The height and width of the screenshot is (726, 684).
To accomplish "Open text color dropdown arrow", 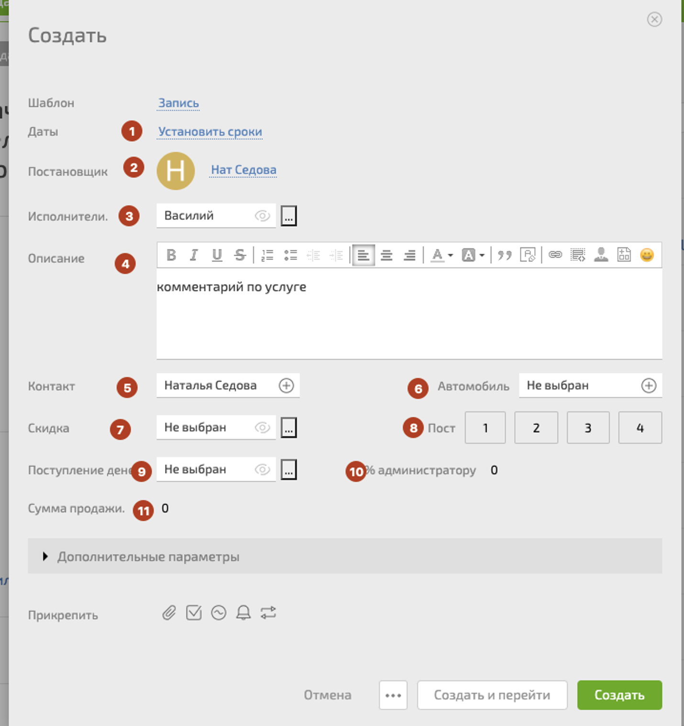I will [x=451, y=255].
